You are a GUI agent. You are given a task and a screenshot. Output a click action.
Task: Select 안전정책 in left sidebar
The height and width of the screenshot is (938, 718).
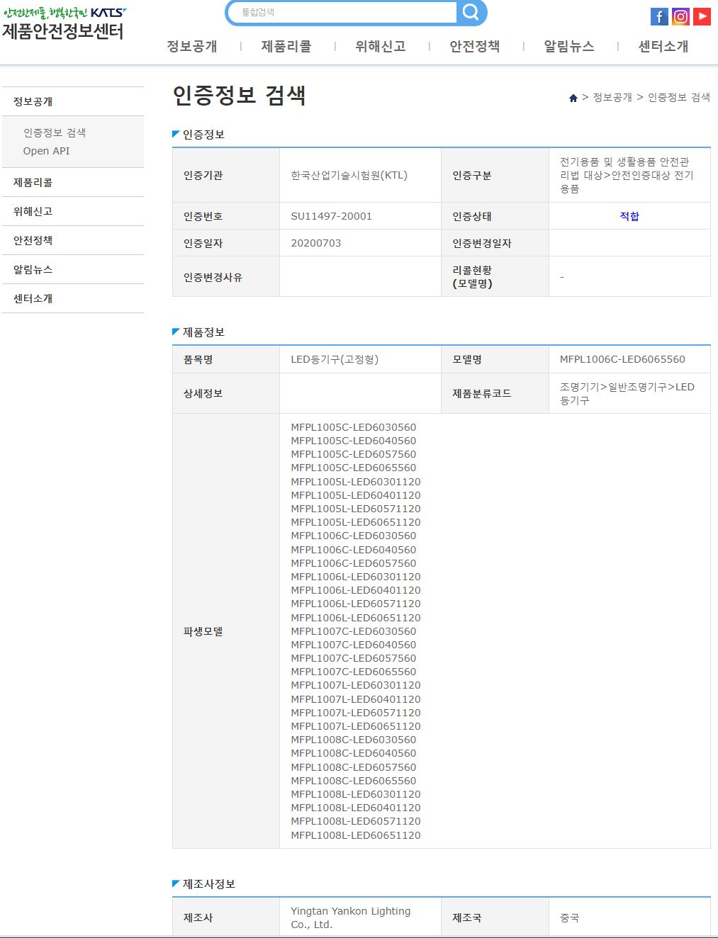(x=73, y=240)
